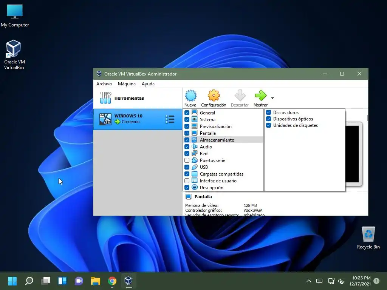Open the Windows Start menu

pyautogui.click(x=12, y=281)
